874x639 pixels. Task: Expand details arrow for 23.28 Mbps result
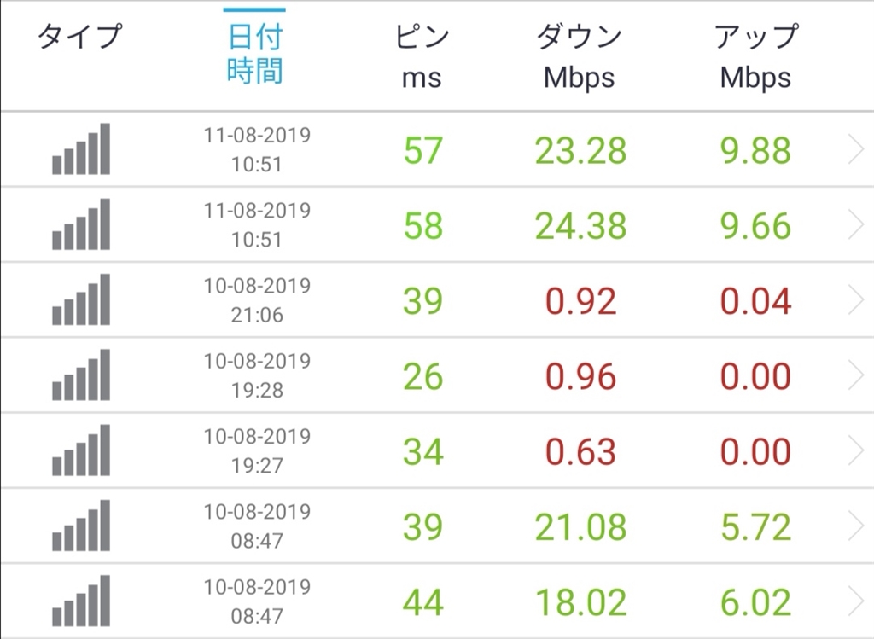pyautogui.click(x=856, y=151)
